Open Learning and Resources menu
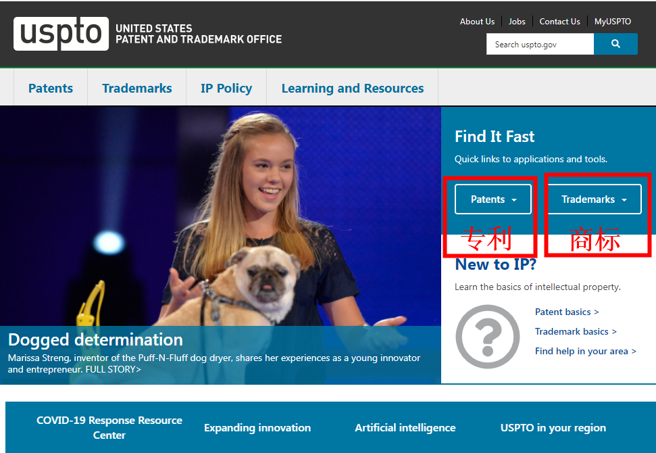Viewport: 656px width, 453px height. pyautogui.click(x=352, y=89)
